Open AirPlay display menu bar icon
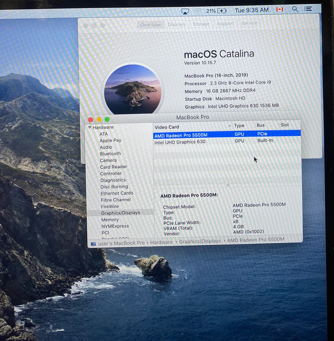The image size is (334, 341). point(185,11)
